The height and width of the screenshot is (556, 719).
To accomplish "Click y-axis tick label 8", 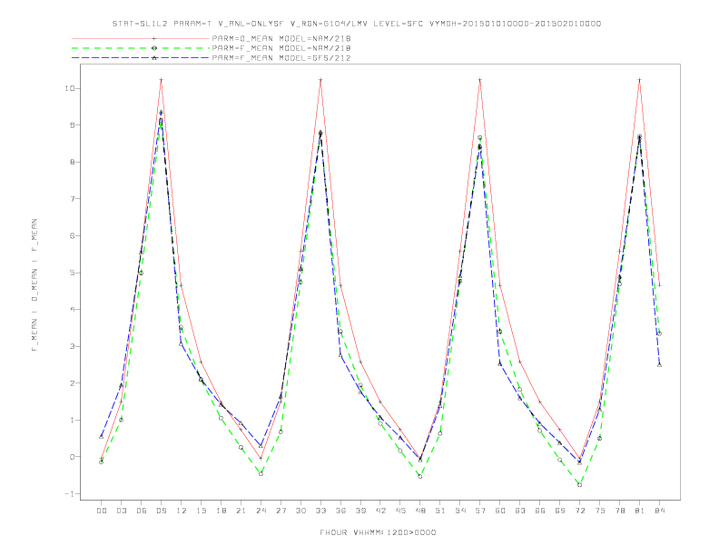I will click(x=73, y=162).
